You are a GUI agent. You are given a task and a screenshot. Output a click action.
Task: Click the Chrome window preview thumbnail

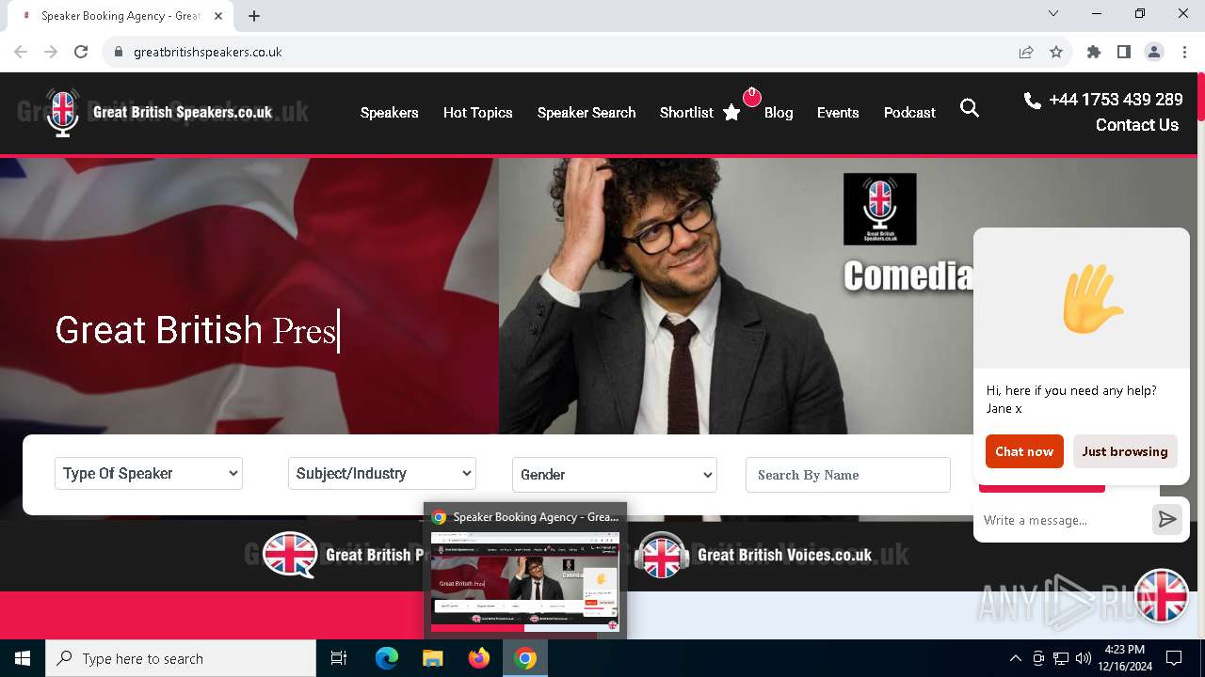tap(525, 582)
